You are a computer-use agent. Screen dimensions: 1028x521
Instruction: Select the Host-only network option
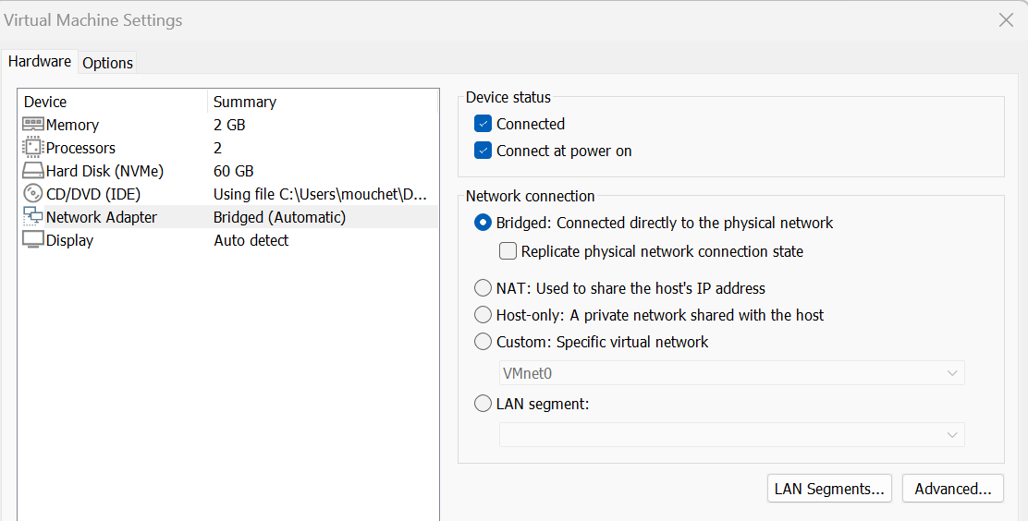click(x=483, y=315)
